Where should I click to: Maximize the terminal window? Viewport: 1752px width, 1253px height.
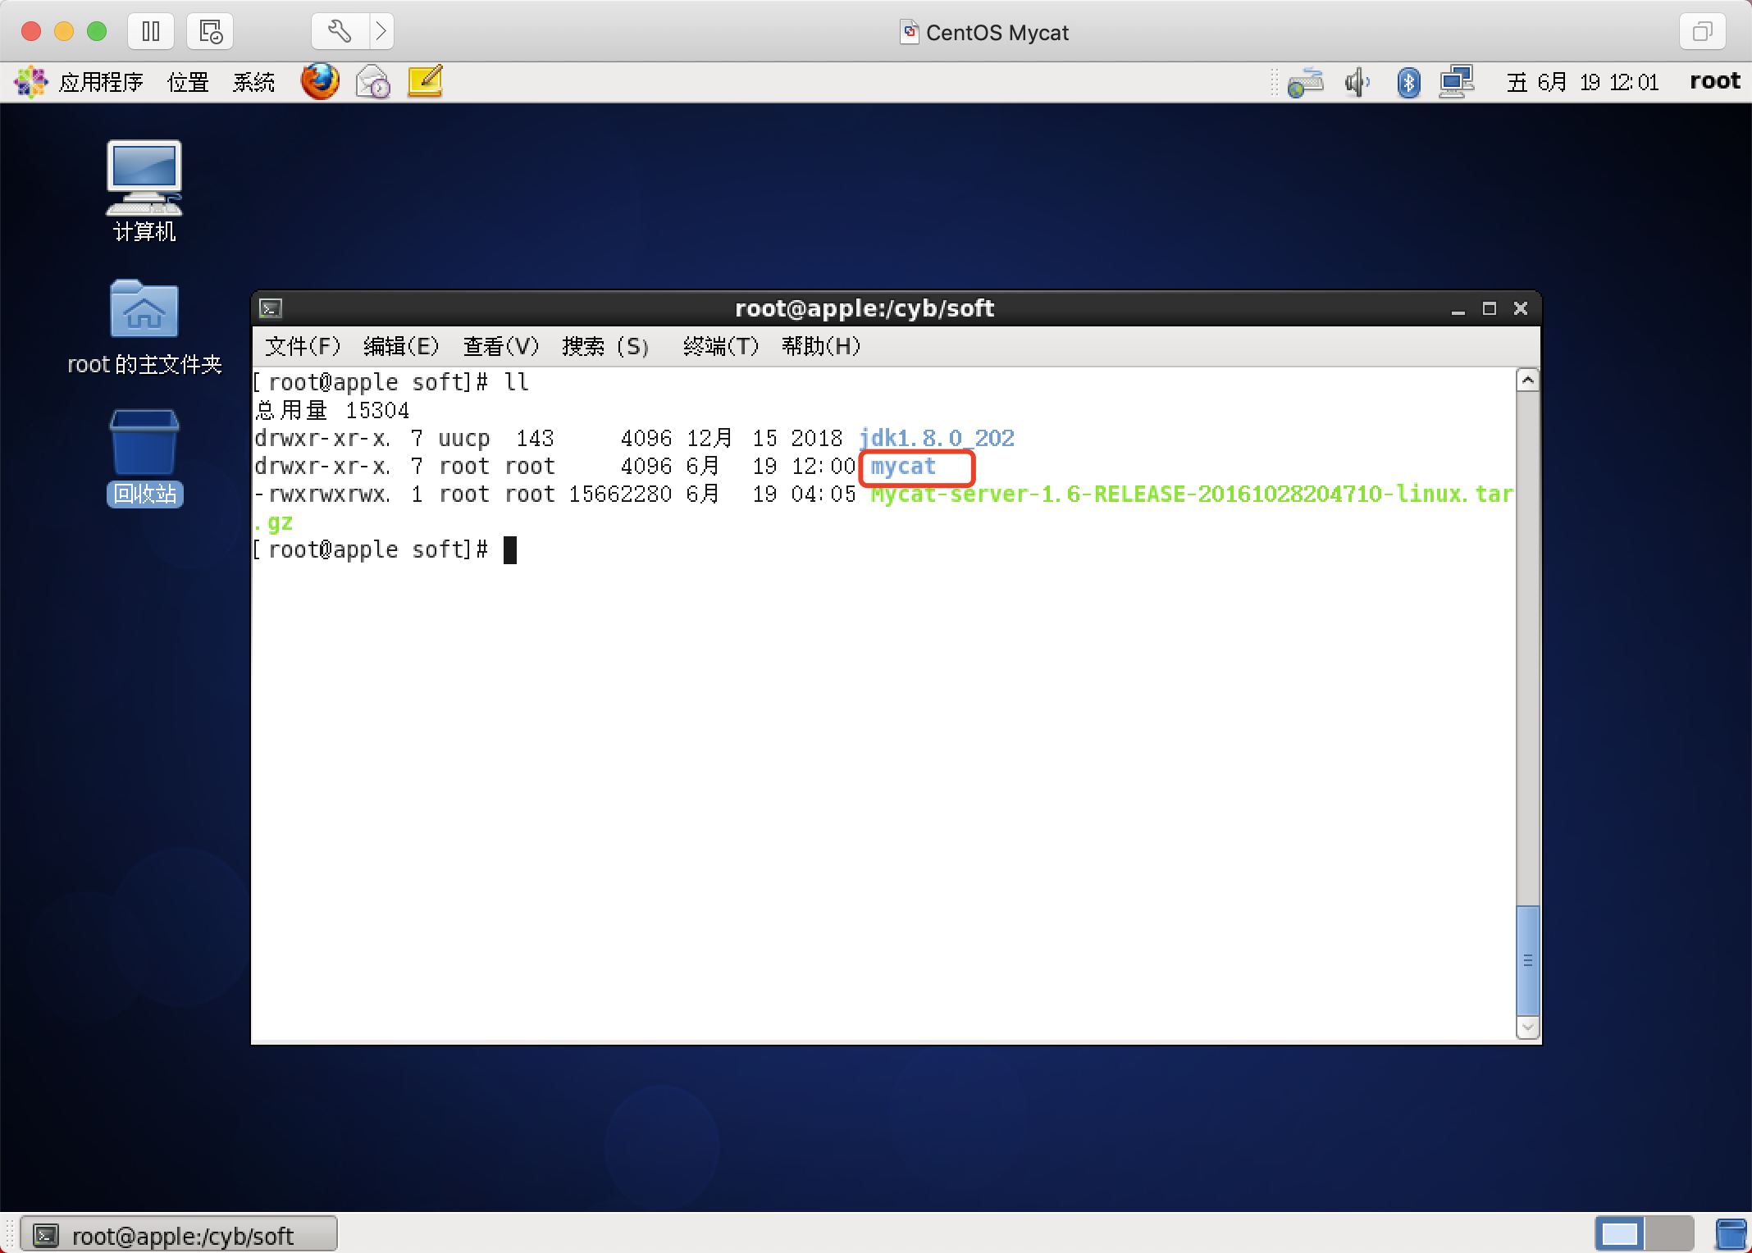pos(1490,308)
